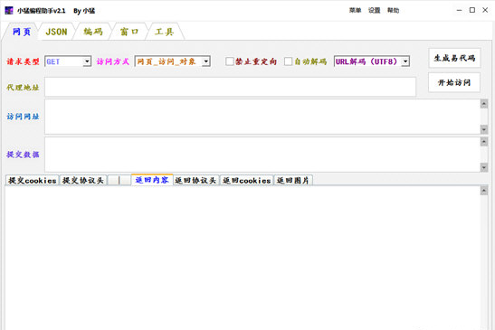Click down arrow of 访问网址 box scrollbar
Screen dimensions: 495x330
click(483, 129)
